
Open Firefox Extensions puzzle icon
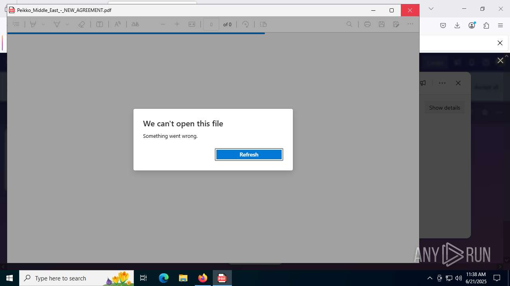point(486,25)
